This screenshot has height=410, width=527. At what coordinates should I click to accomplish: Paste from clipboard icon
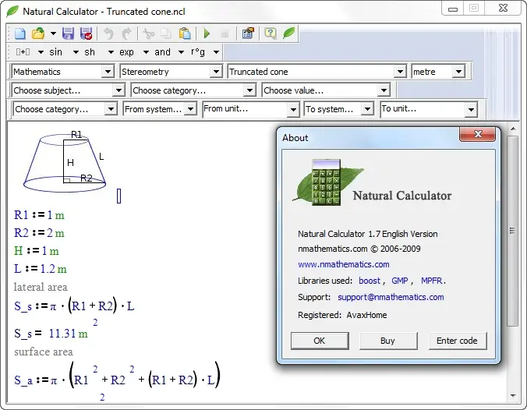pyautogui.click(x=185, y=34)
